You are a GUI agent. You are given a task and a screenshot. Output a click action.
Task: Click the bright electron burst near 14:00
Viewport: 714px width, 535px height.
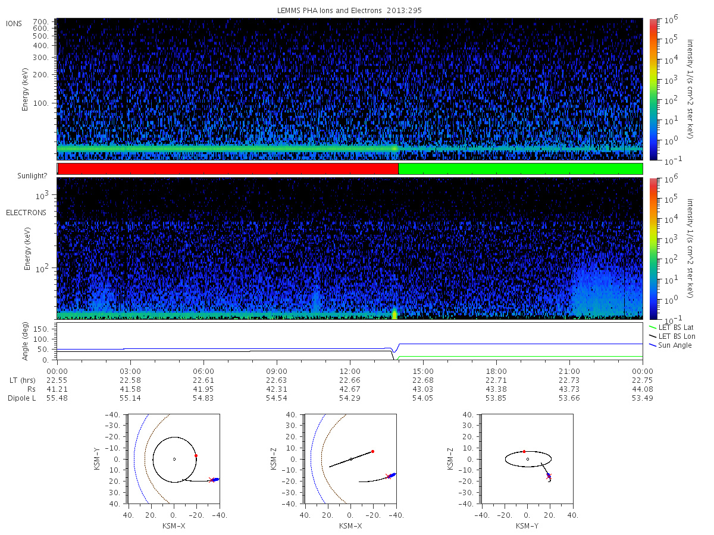(394, 313)
